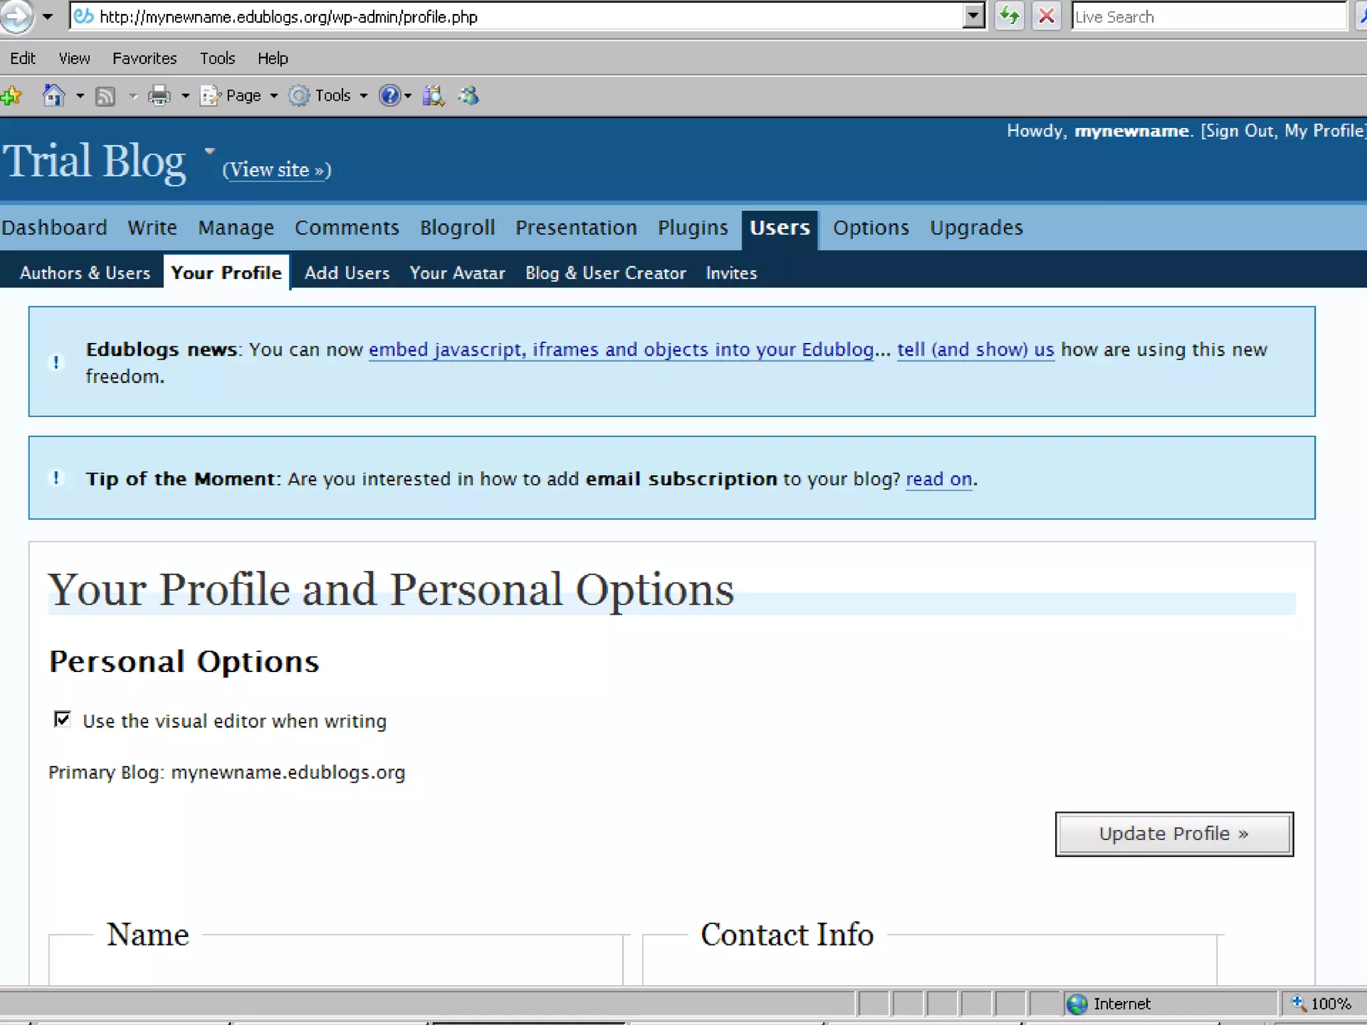
Task: Toggle the 'Use the visual editor' checkbox
Action: (62, 719)
